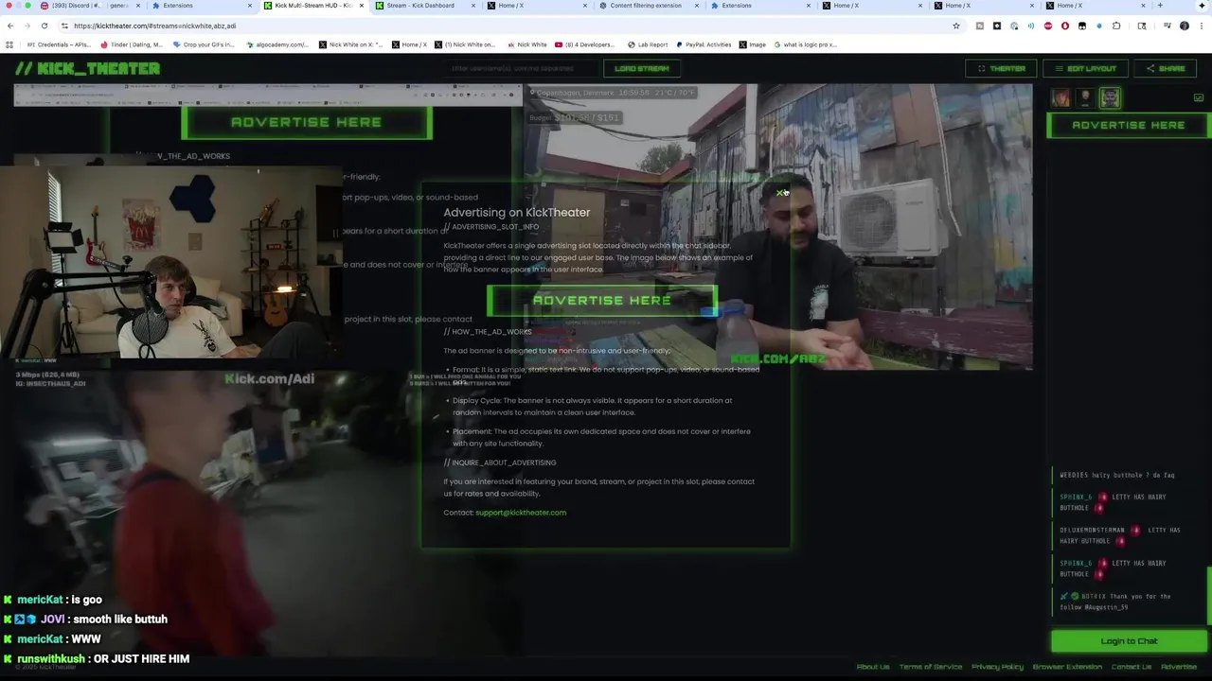The image size is (1212, 681).
Task: Open the Contact Us footer link
Action: (x=1131, y=667)
